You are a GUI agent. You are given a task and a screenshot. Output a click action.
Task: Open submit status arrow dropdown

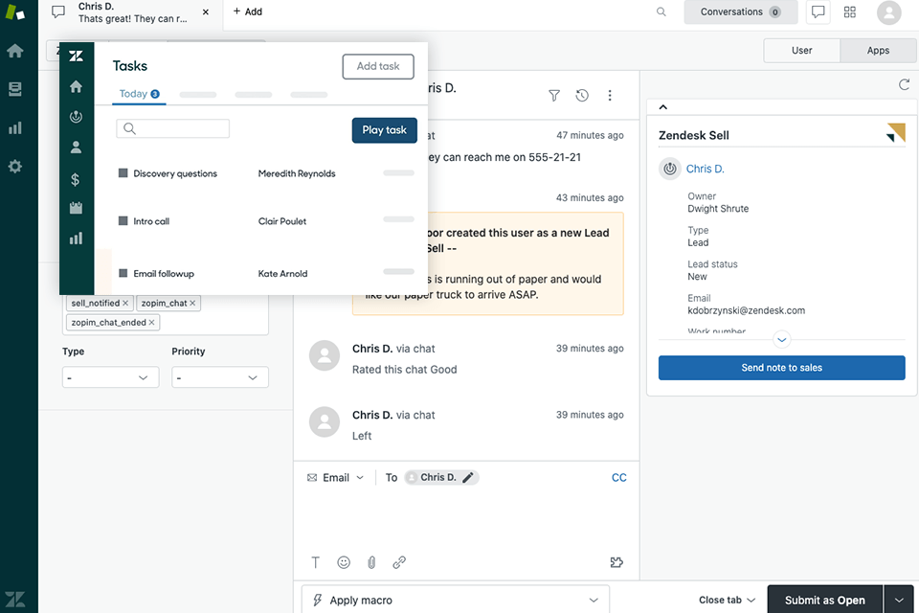(x=899, y=600)
